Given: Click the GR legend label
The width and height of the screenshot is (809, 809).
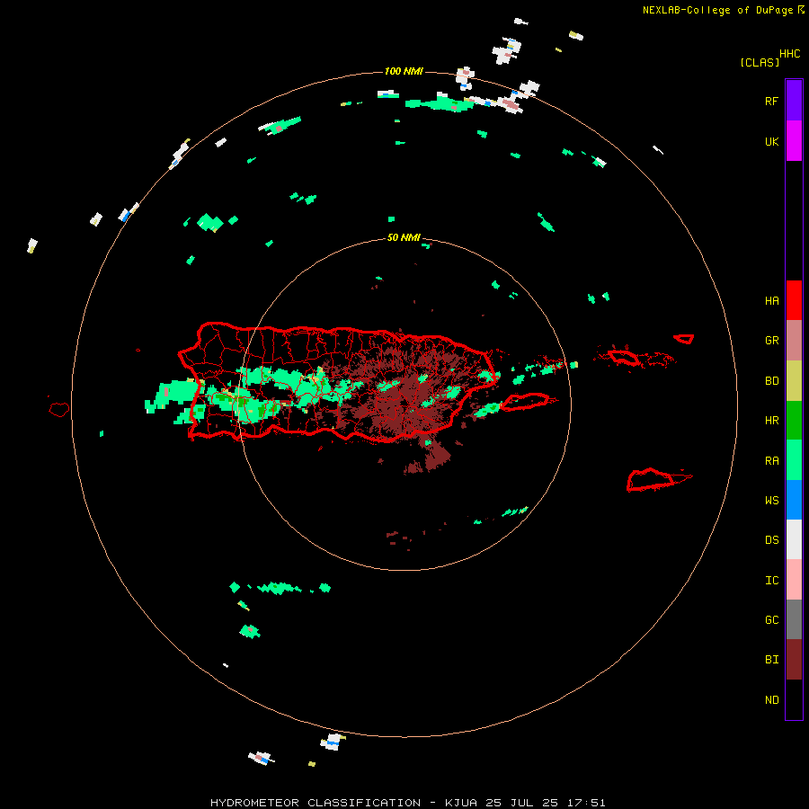Looking at the screenshot, I should 771,341.
